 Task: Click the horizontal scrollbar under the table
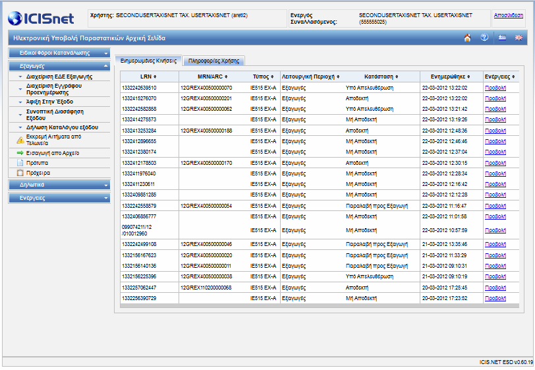pos(320,306)
